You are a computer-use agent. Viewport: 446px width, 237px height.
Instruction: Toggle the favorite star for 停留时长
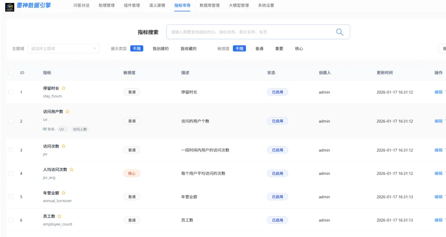64,88
